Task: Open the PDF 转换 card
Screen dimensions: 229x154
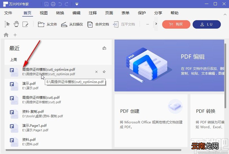Action: click(x=207, y=121)
